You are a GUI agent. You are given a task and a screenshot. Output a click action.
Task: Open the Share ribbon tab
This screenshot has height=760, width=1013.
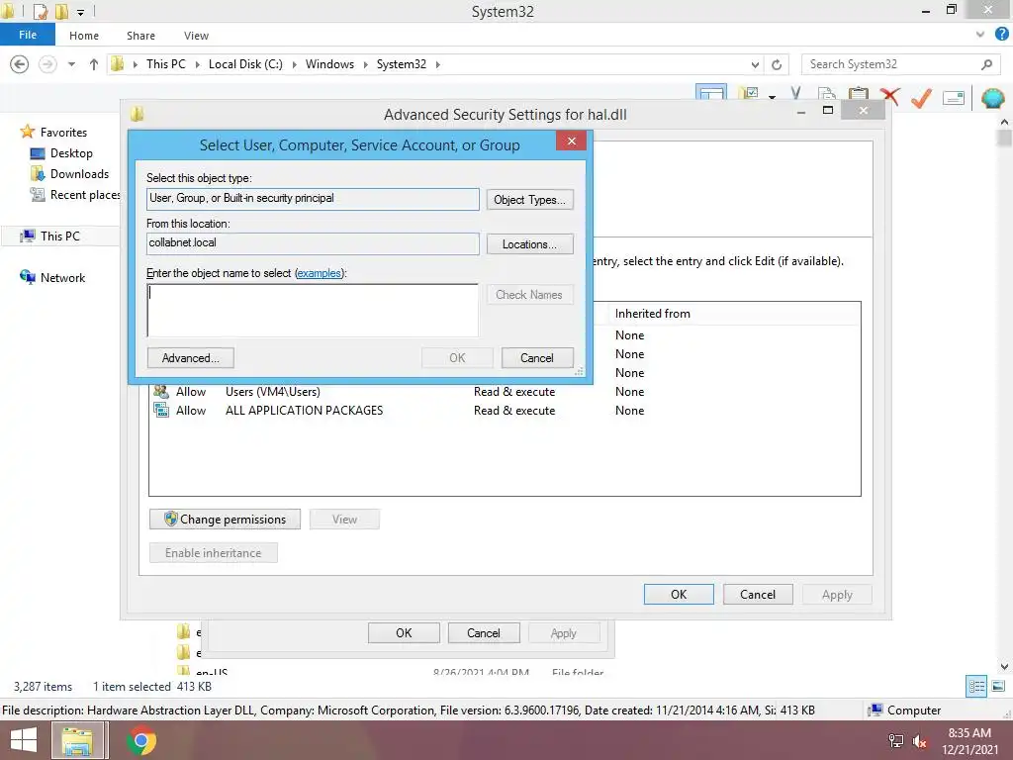[140, 36]
